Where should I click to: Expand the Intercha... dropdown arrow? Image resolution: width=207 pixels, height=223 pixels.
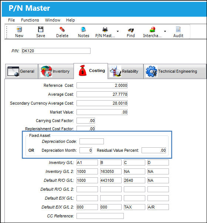tap(165, 31)
